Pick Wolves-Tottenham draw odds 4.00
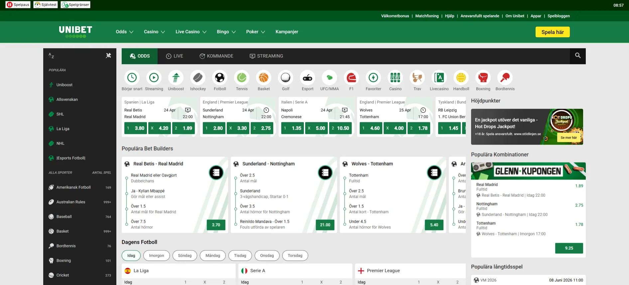 click(x=395, y=128)
